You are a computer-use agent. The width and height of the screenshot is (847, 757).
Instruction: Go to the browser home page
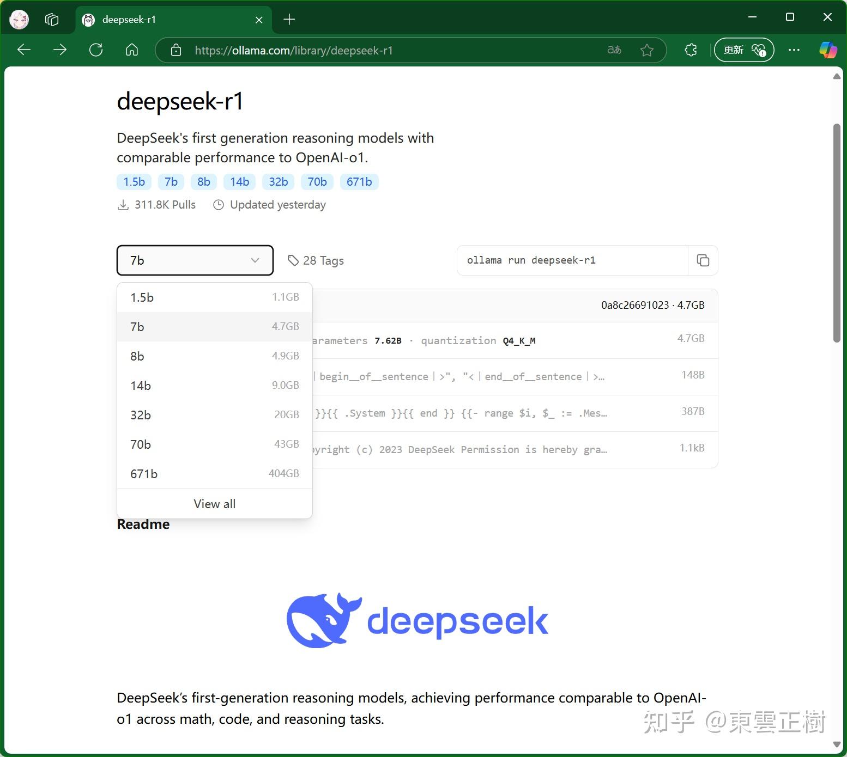pyautogui.click(x=132, y=50)
